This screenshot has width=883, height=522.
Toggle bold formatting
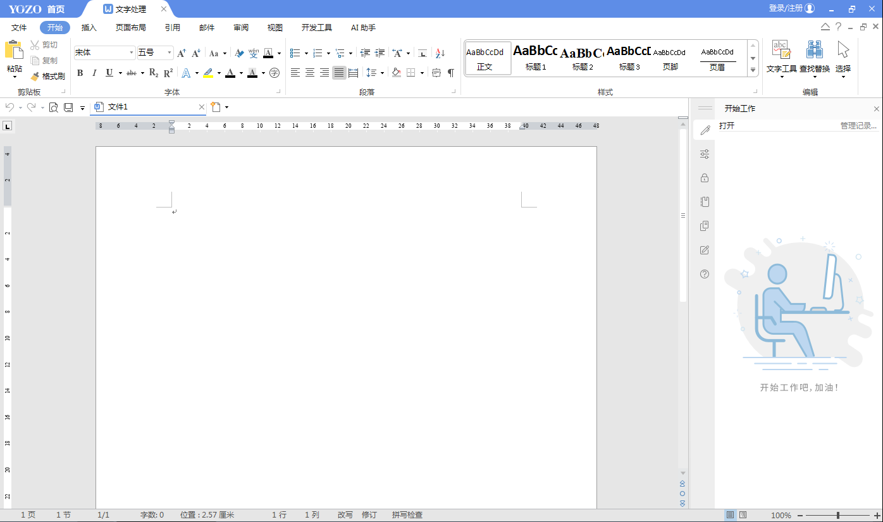80,73
